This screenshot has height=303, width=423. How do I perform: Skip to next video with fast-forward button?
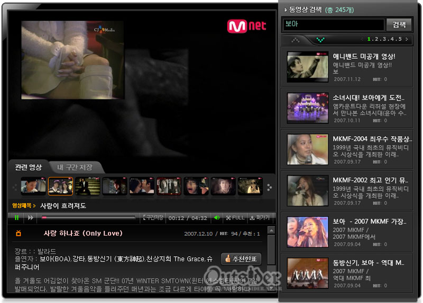tap(31, 218)
